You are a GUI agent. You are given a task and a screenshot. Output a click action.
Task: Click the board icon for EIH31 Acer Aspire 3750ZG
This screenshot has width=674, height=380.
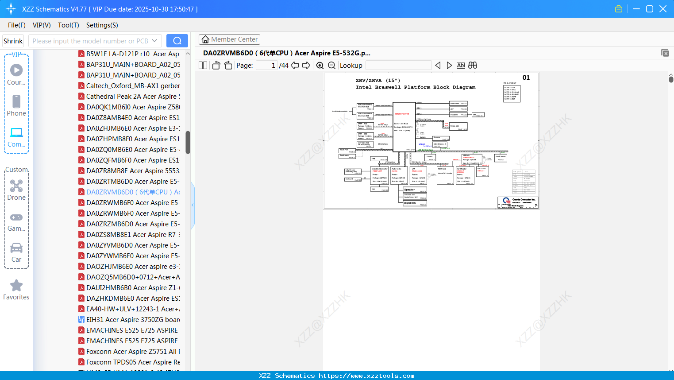pos(81,319)
